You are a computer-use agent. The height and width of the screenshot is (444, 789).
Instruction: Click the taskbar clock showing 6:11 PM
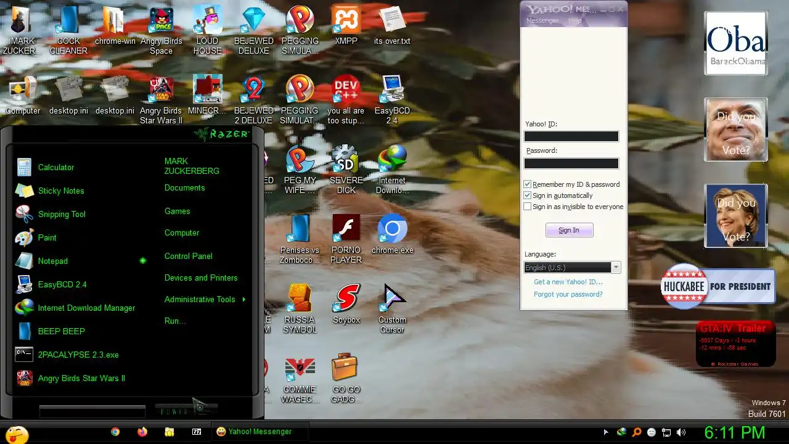point(735,432)
